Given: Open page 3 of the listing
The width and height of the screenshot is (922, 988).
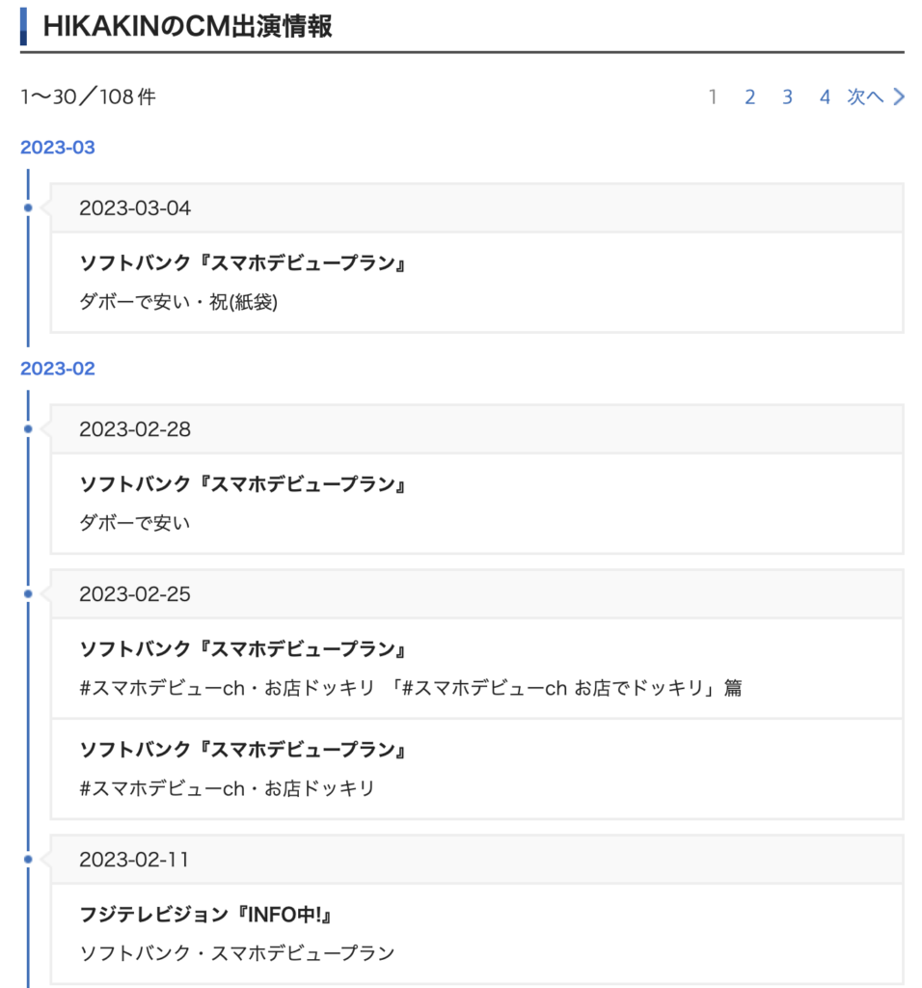Looking at the screenshot, I should pos(787,97).
